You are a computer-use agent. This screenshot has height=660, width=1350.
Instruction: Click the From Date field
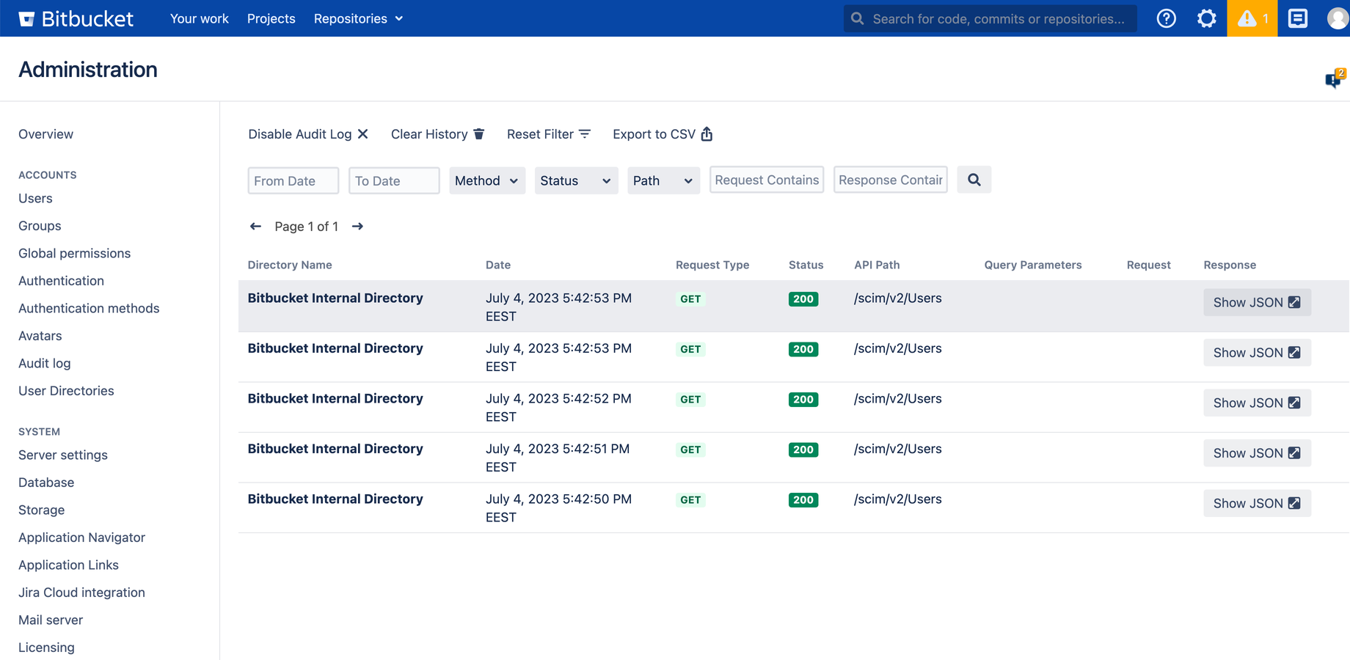(x=293, y=180)
